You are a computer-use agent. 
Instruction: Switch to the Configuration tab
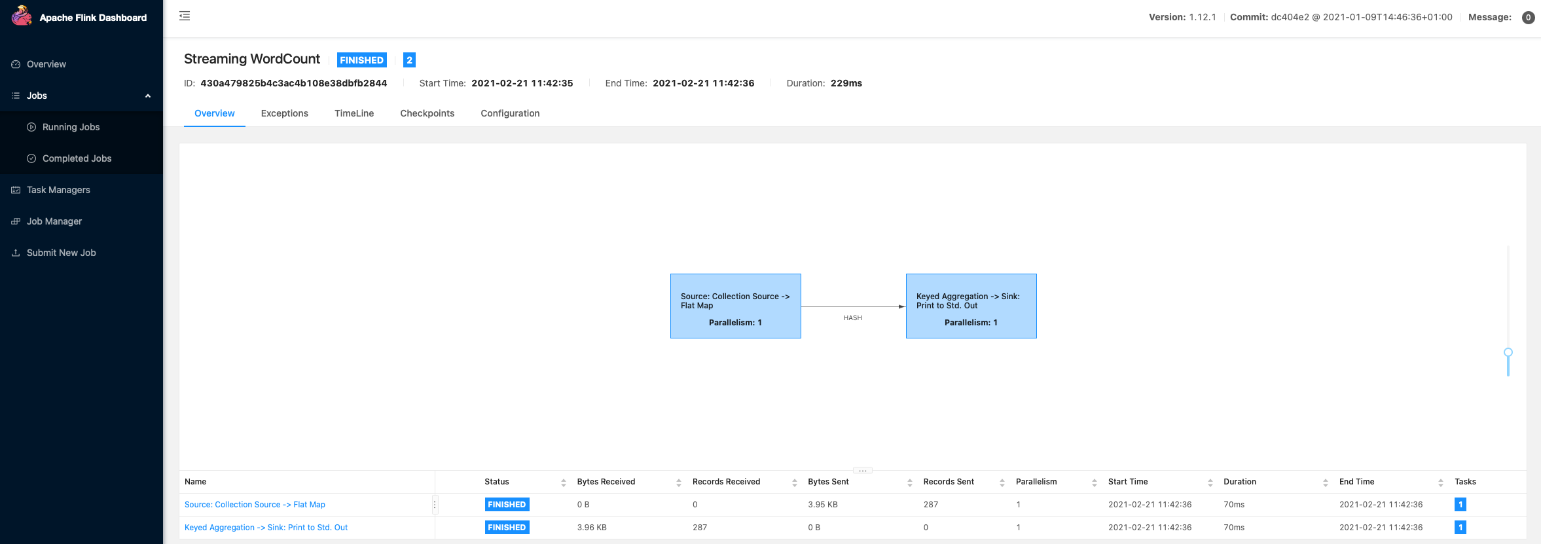click(510, 113)
